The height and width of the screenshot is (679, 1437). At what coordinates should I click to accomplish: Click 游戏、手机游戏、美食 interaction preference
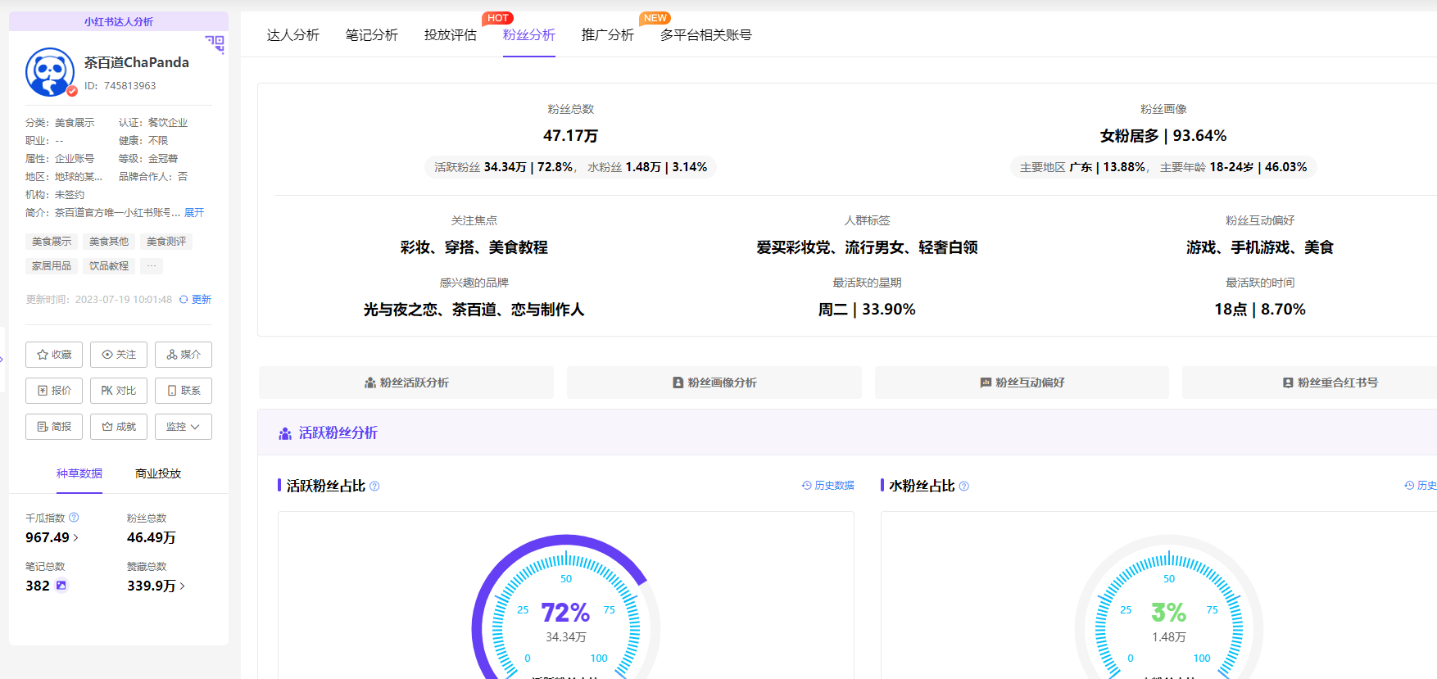[1260, 247]
